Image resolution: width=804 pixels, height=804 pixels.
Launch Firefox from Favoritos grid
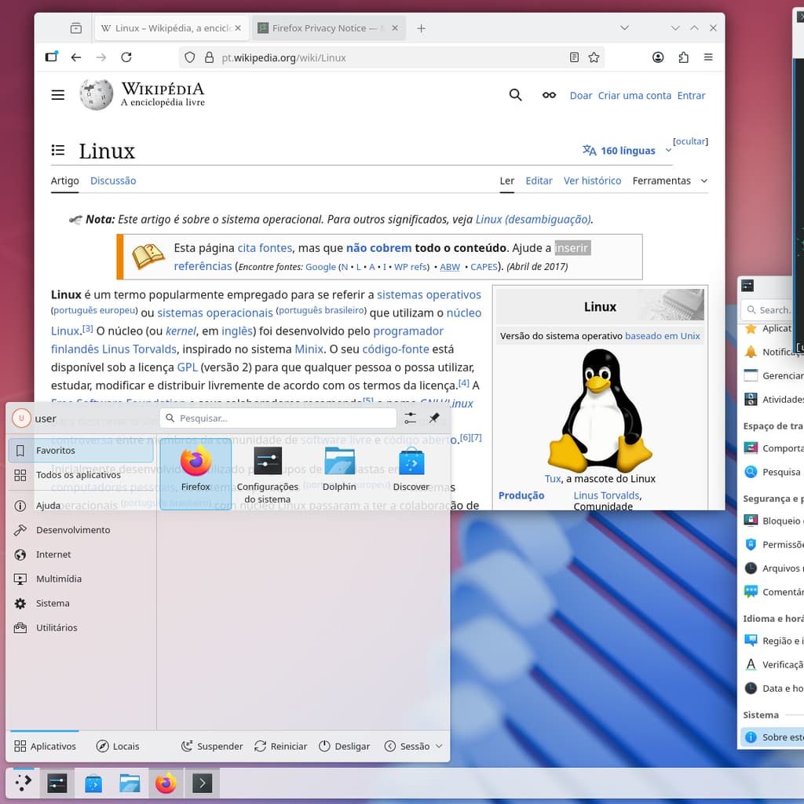[196, 474]
